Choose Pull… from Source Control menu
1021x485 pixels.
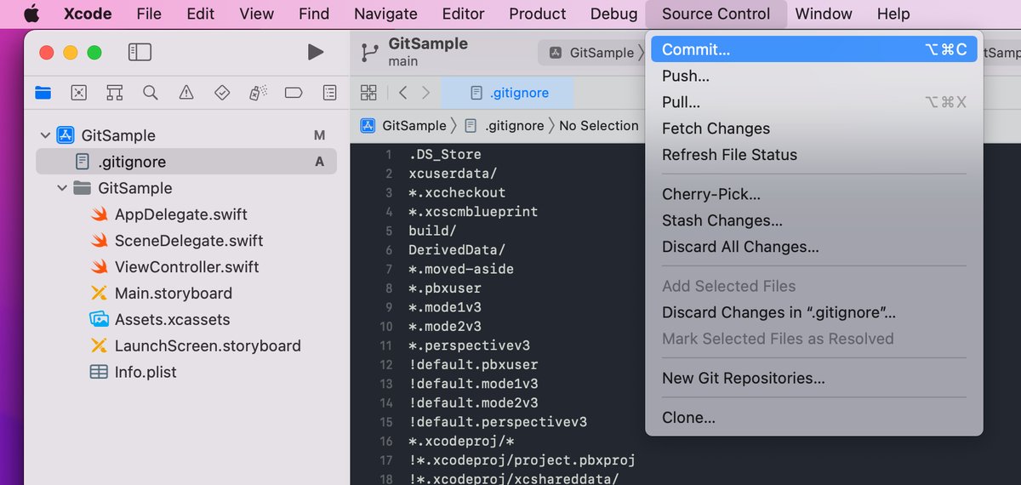click(814, 102)
